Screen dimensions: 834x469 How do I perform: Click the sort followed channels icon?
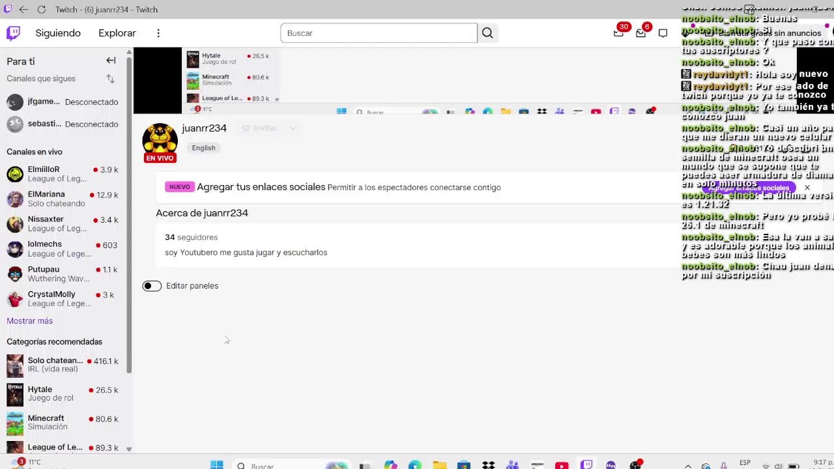point(110,79)
